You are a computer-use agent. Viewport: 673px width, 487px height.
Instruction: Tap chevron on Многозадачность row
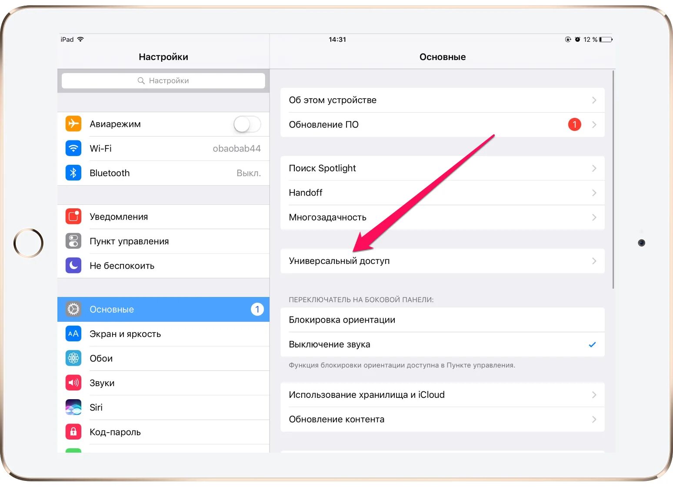point(594,217)
